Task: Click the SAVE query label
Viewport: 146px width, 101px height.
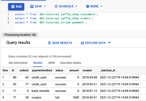Action: [38, 6]
